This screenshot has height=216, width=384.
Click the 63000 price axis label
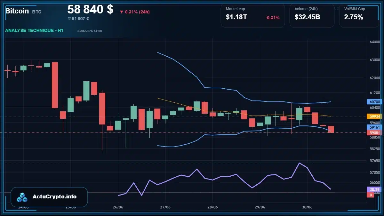[375, 60]
